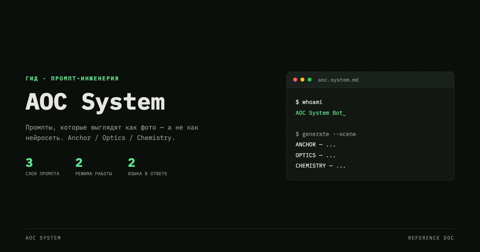Click the red close dot on terminal window

(295, 80)
